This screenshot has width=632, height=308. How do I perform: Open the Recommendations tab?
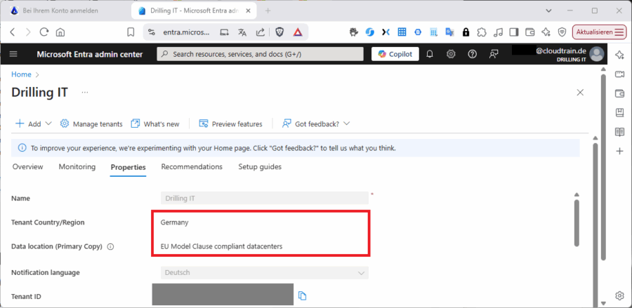click(x=192, y=167)
